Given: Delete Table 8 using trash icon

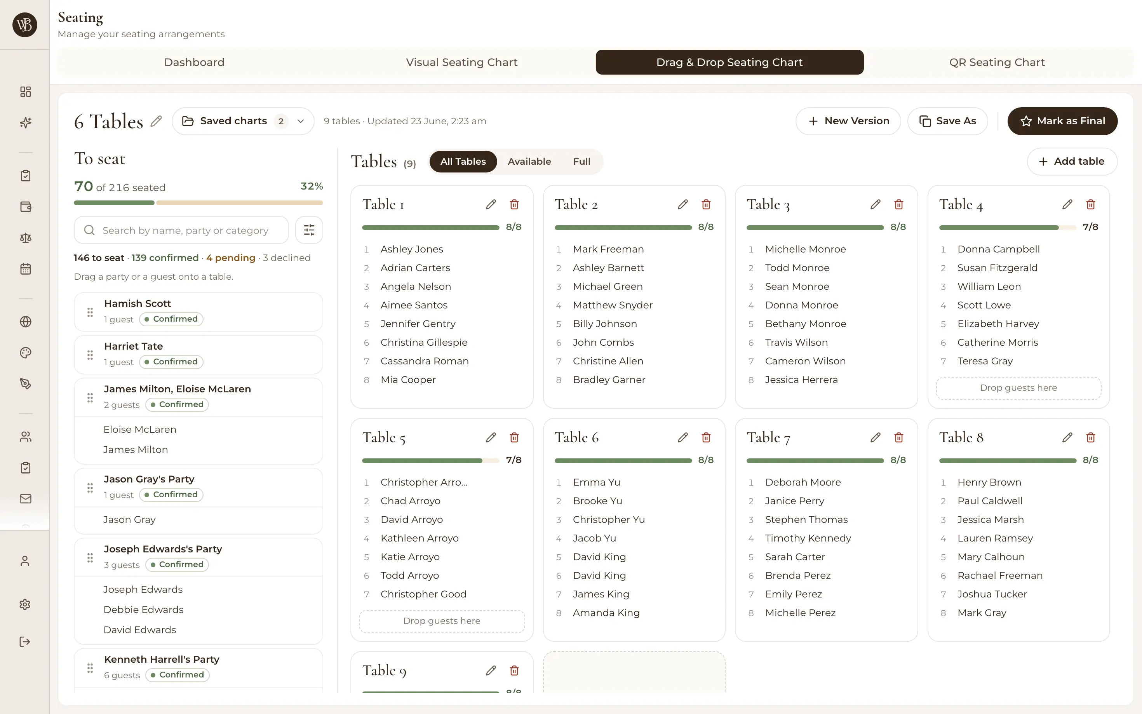Looking at the screenshot, I should [x=1091, y=437].
